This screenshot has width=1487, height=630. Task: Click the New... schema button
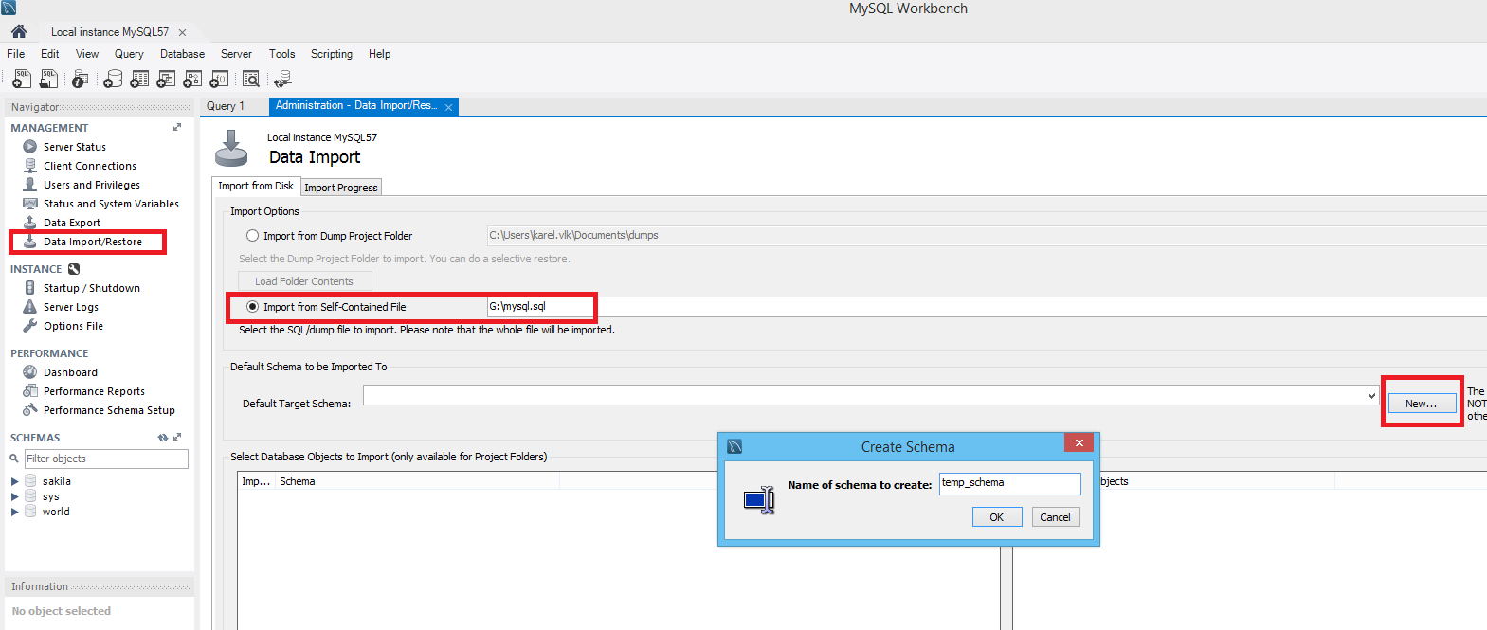[x=1421, y=404]
